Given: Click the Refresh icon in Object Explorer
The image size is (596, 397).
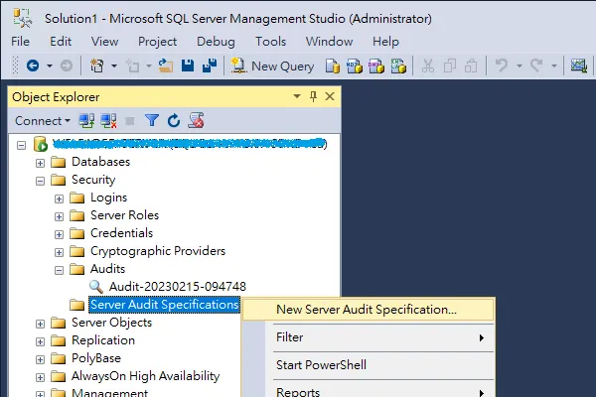Looking at the screenshot, I should click(174, 121).
